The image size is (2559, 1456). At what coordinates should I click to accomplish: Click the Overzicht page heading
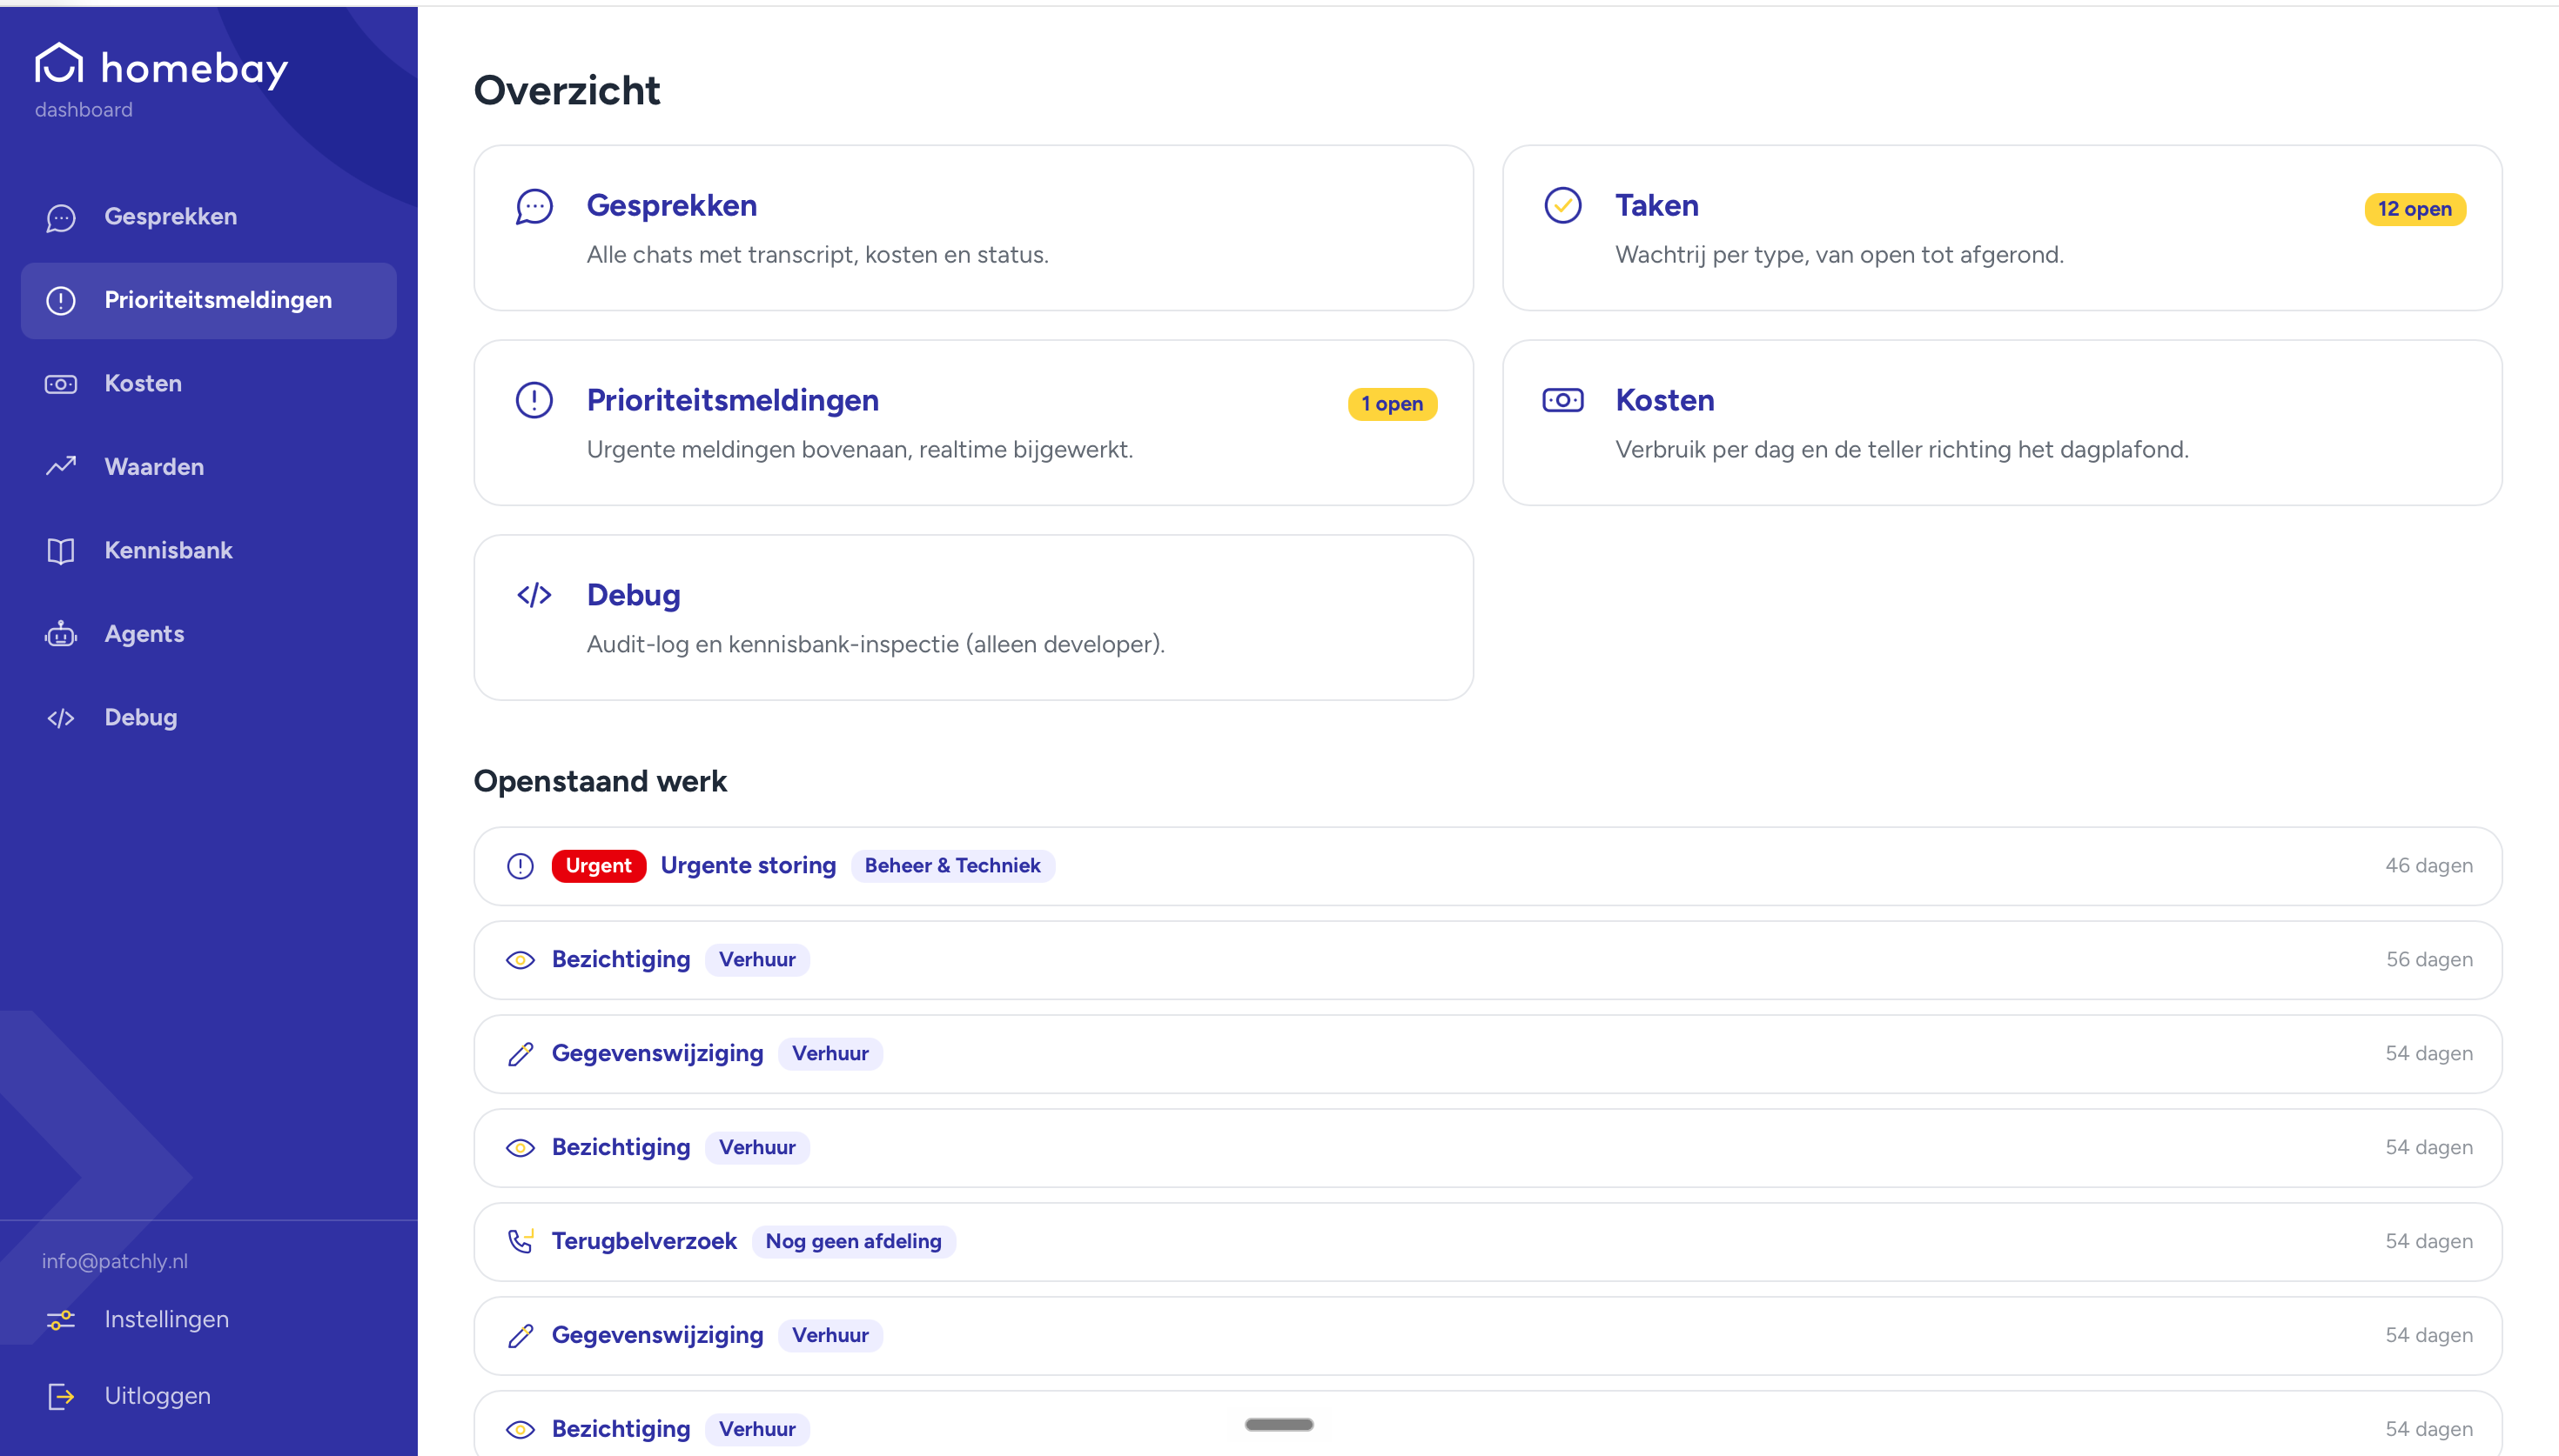(x=567, y=91)
